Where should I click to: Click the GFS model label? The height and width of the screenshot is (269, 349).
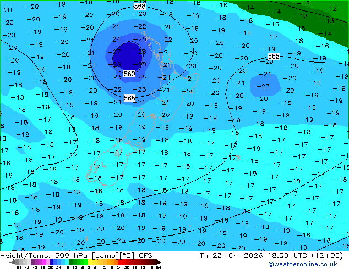145,255
